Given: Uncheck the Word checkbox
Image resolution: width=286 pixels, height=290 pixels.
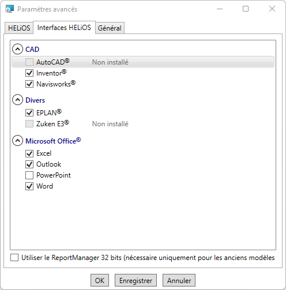Looking at the screenshot, I should coord(29,186).
